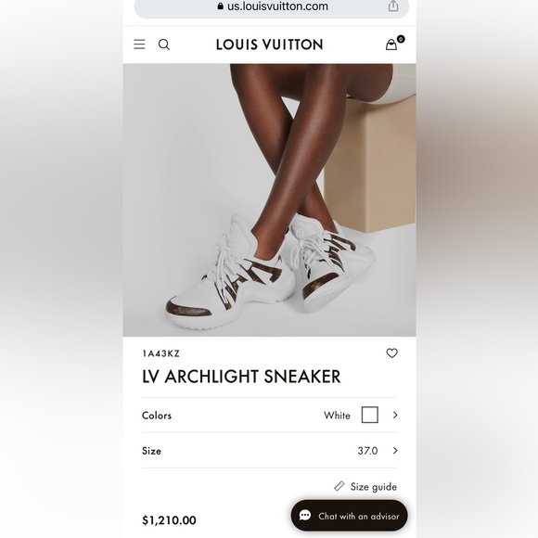Click the size guide ruler icon
The image size is (538, 538).
pos(339,486)
